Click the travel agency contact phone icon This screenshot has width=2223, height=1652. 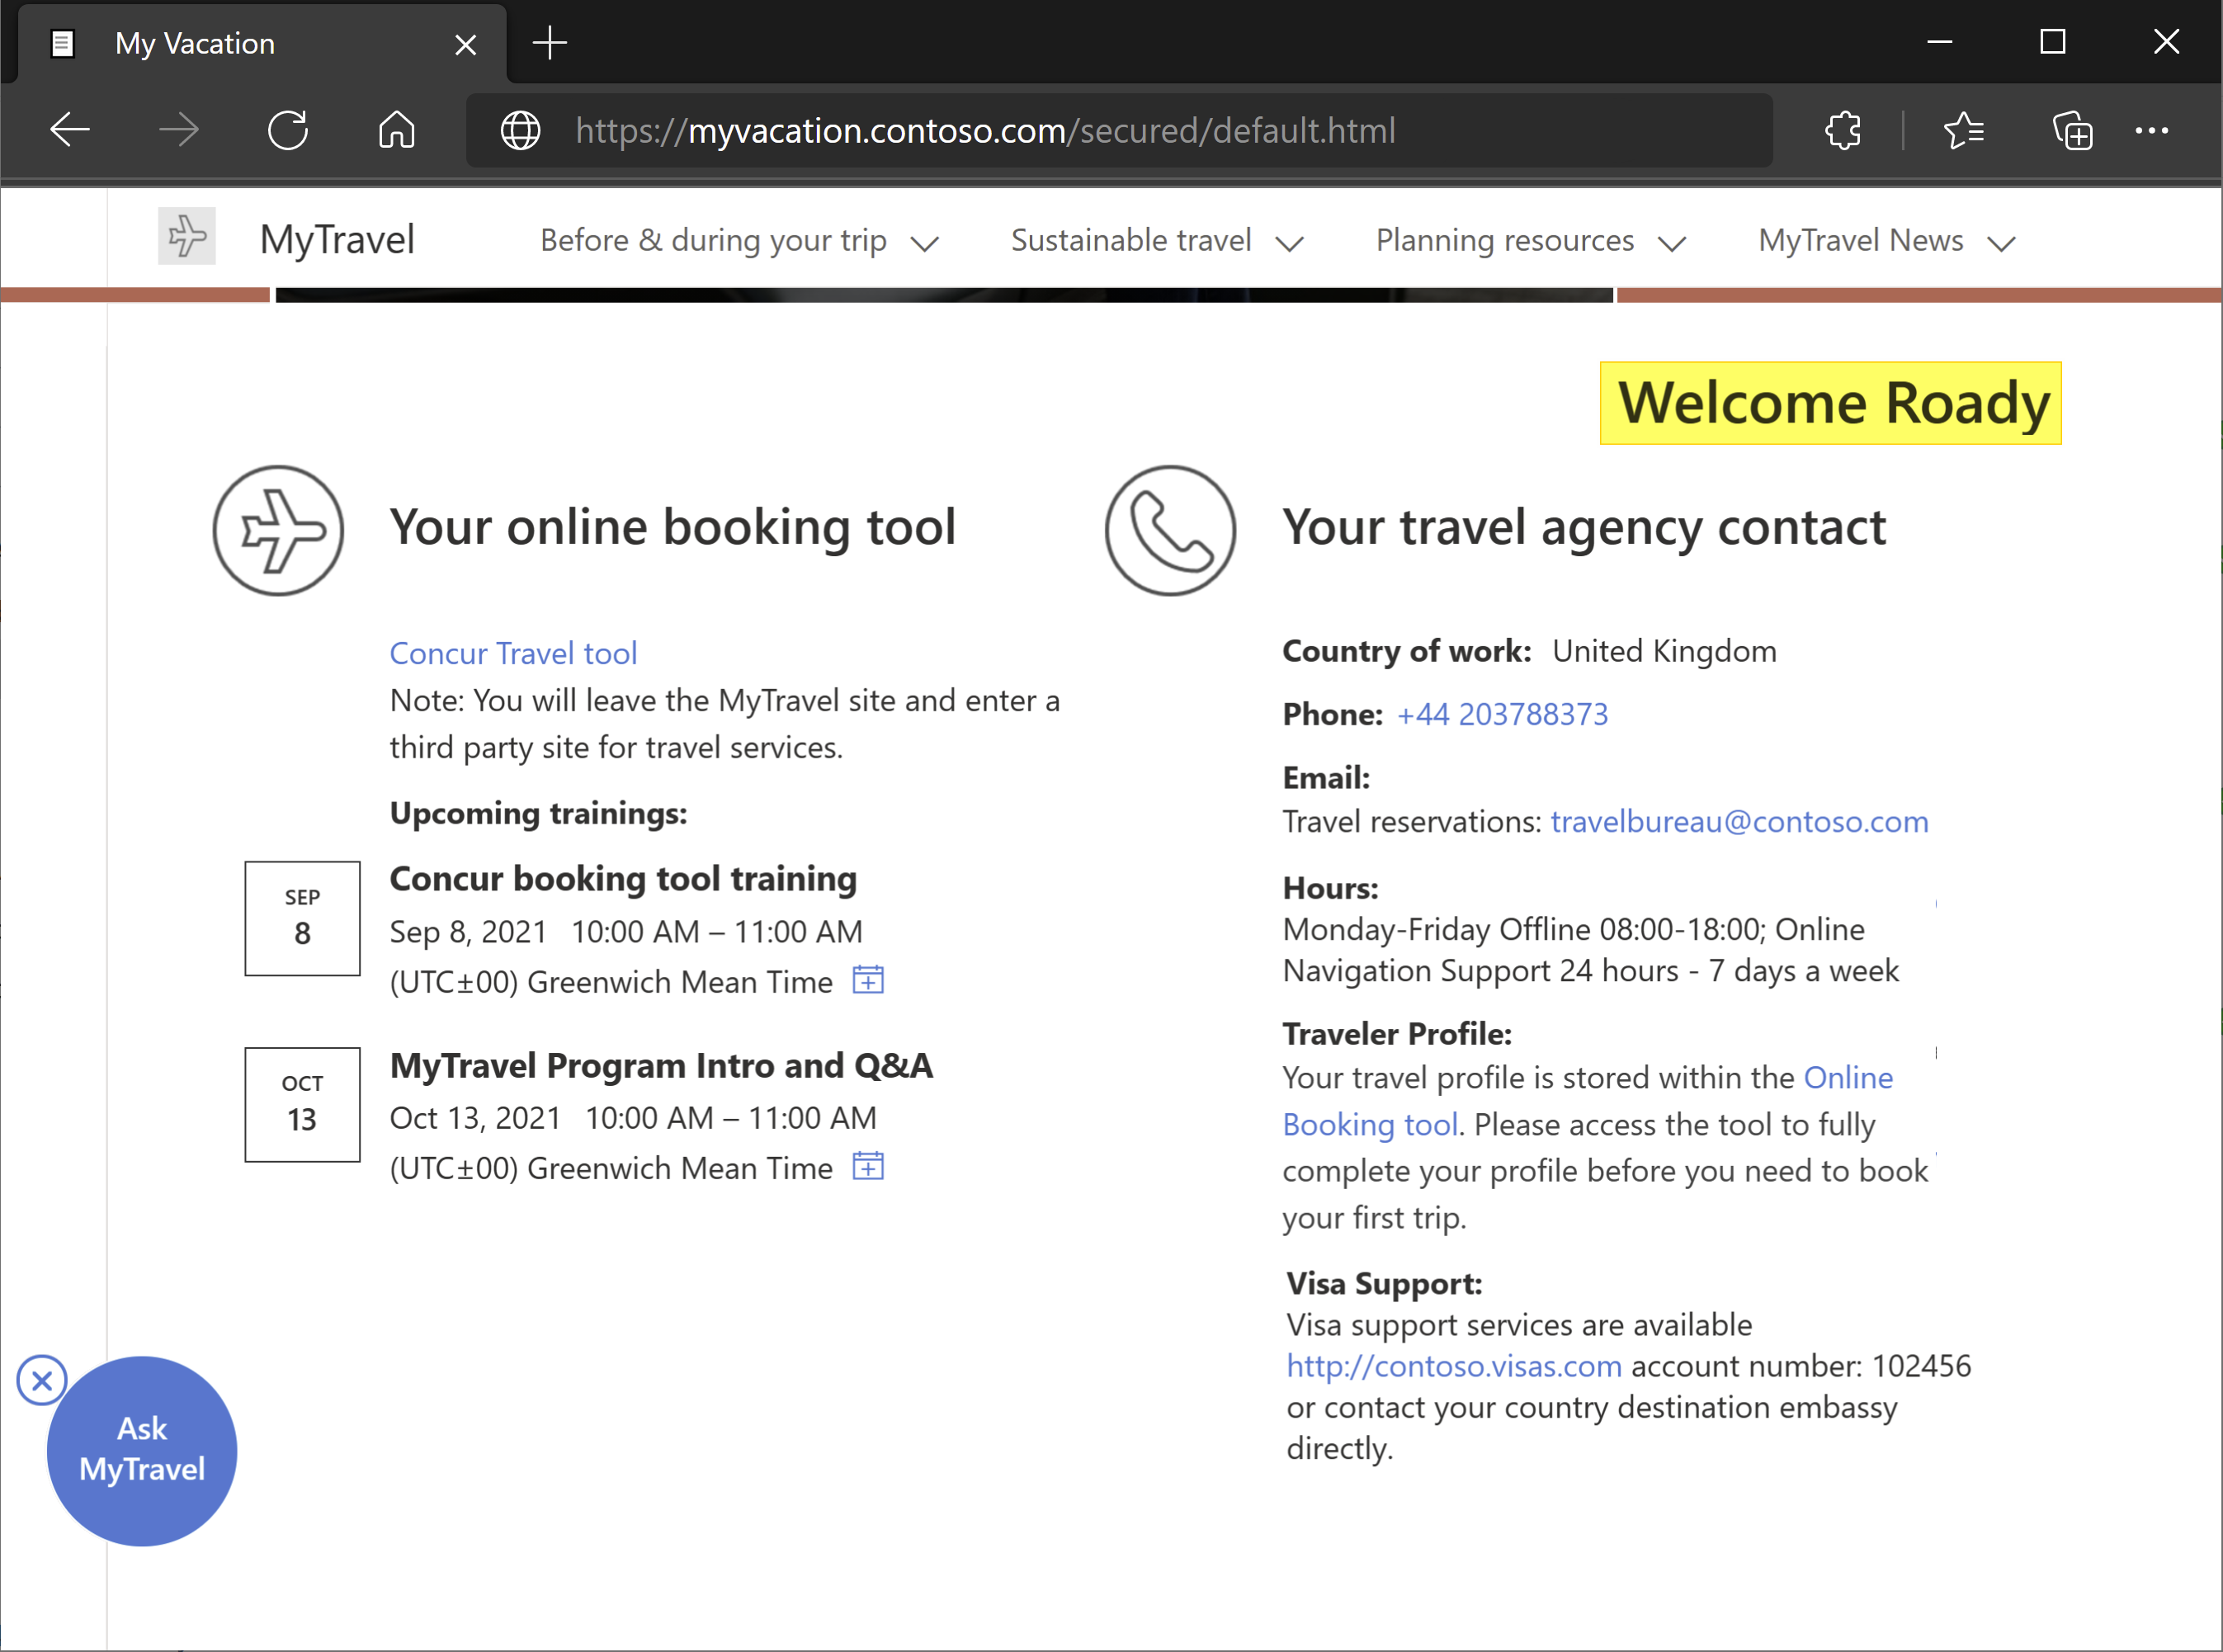point(1172,527)
